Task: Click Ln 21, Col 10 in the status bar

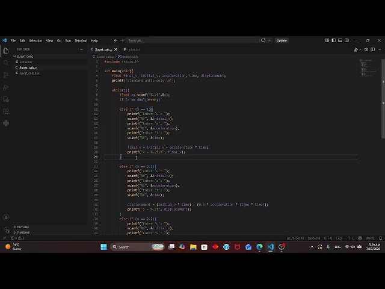Action: tap(295, 238)
